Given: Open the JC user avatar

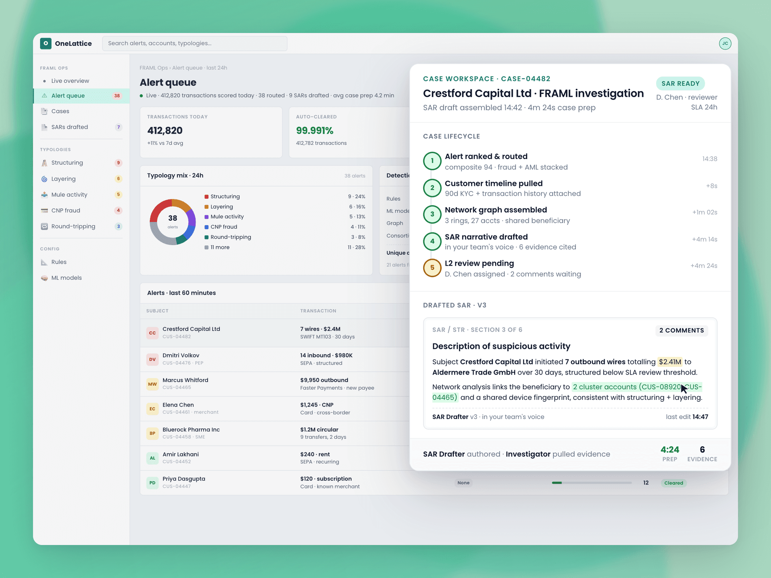Looking at the screenshot, I should click(725, 43).
